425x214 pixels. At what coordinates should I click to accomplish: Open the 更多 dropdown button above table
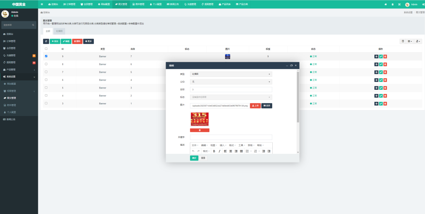pos(88,41)
